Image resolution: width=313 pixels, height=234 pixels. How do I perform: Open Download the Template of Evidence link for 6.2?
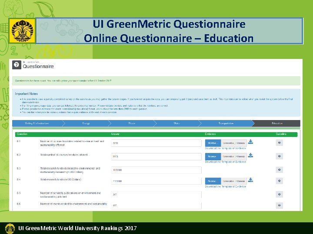click(226, 162)
